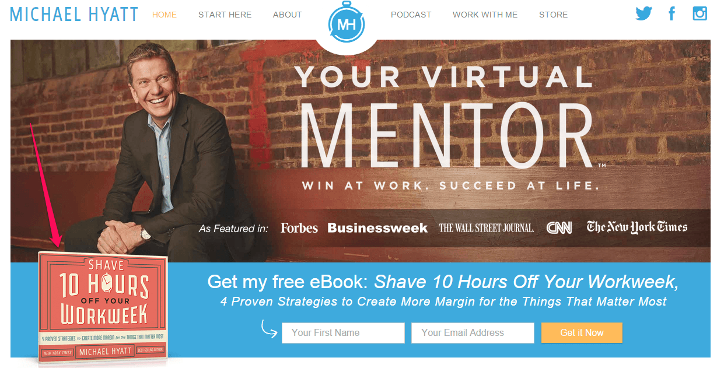Click the Michael Hyatt site title
Screen dimensions: 717x368
[x=74, y=14]
